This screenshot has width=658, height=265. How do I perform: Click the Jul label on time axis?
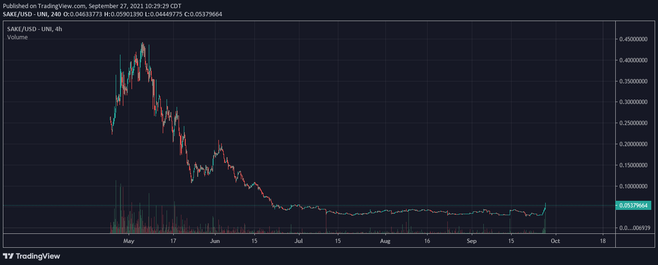click(x=299, y=240)
